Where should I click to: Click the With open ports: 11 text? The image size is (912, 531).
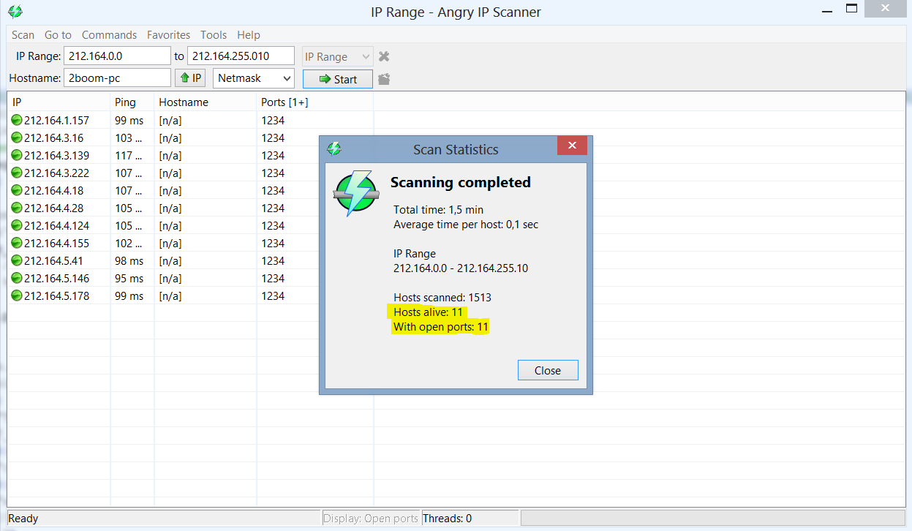click(441, 327)
